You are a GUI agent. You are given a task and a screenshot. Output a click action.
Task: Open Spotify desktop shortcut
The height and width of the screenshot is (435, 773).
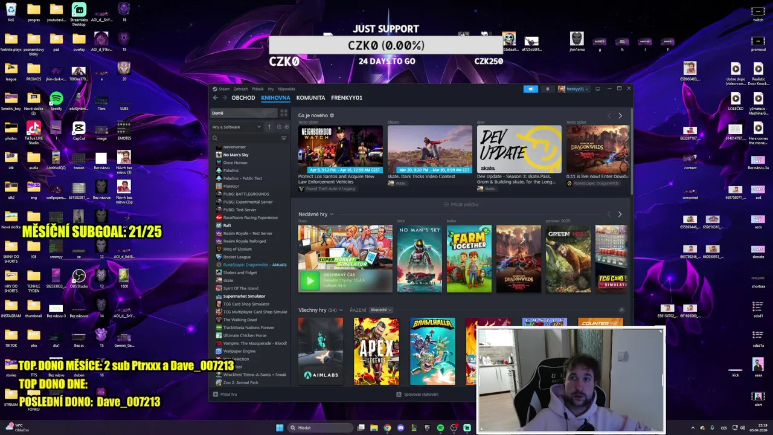[x=56, y=101]
